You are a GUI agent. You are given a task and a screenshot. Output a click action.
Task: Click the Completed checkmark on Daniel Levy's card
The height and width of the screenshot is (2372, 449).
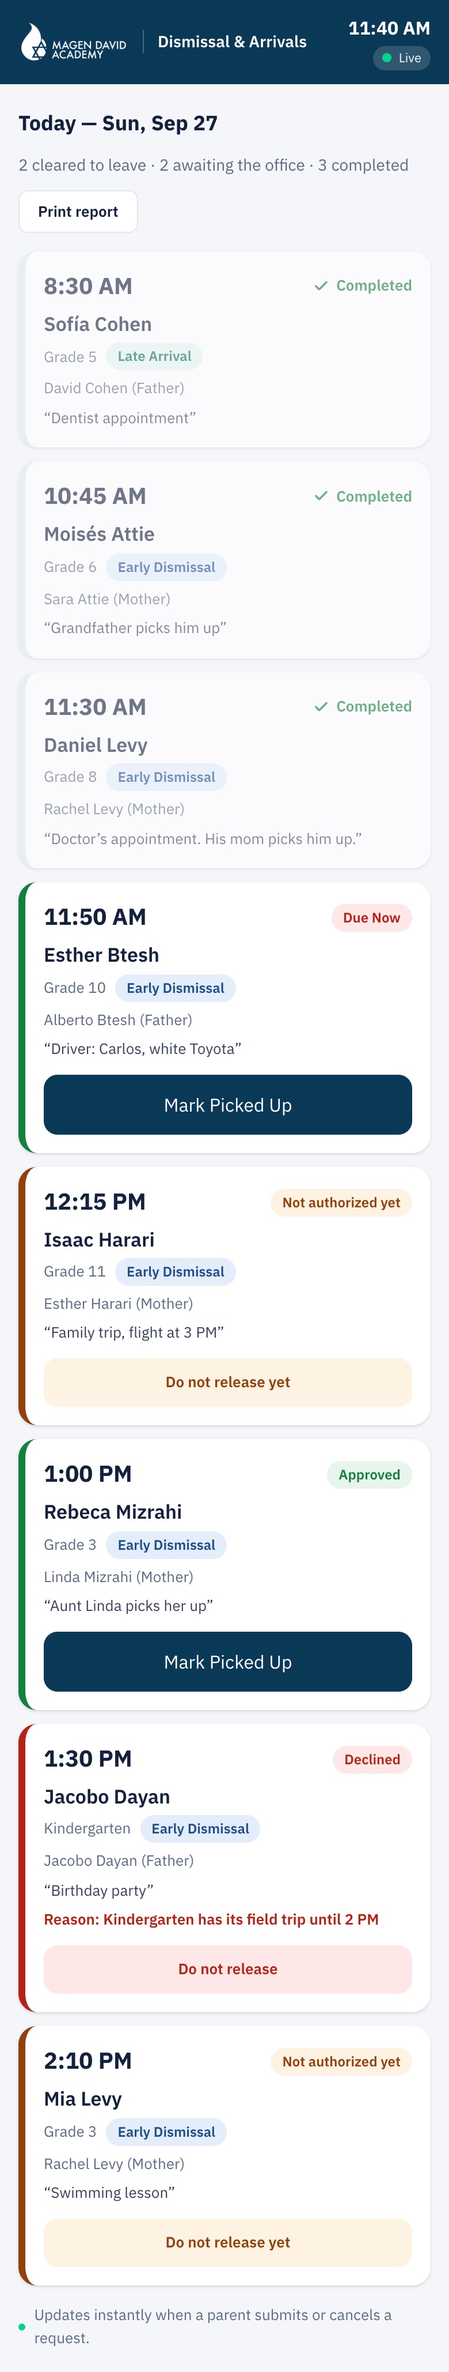click(x=321, y=706)
